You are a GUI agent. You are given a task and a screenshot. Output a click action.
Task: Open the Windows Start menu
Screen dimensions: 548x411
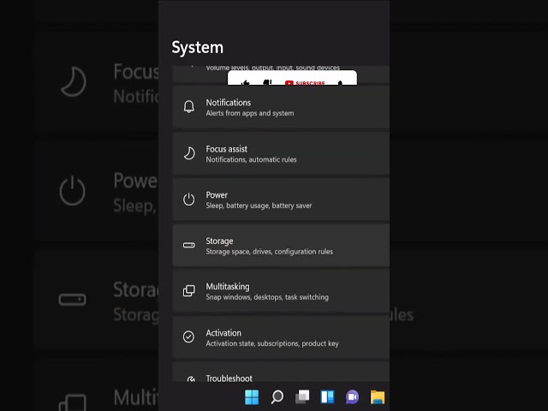click(x=252, y=397)
